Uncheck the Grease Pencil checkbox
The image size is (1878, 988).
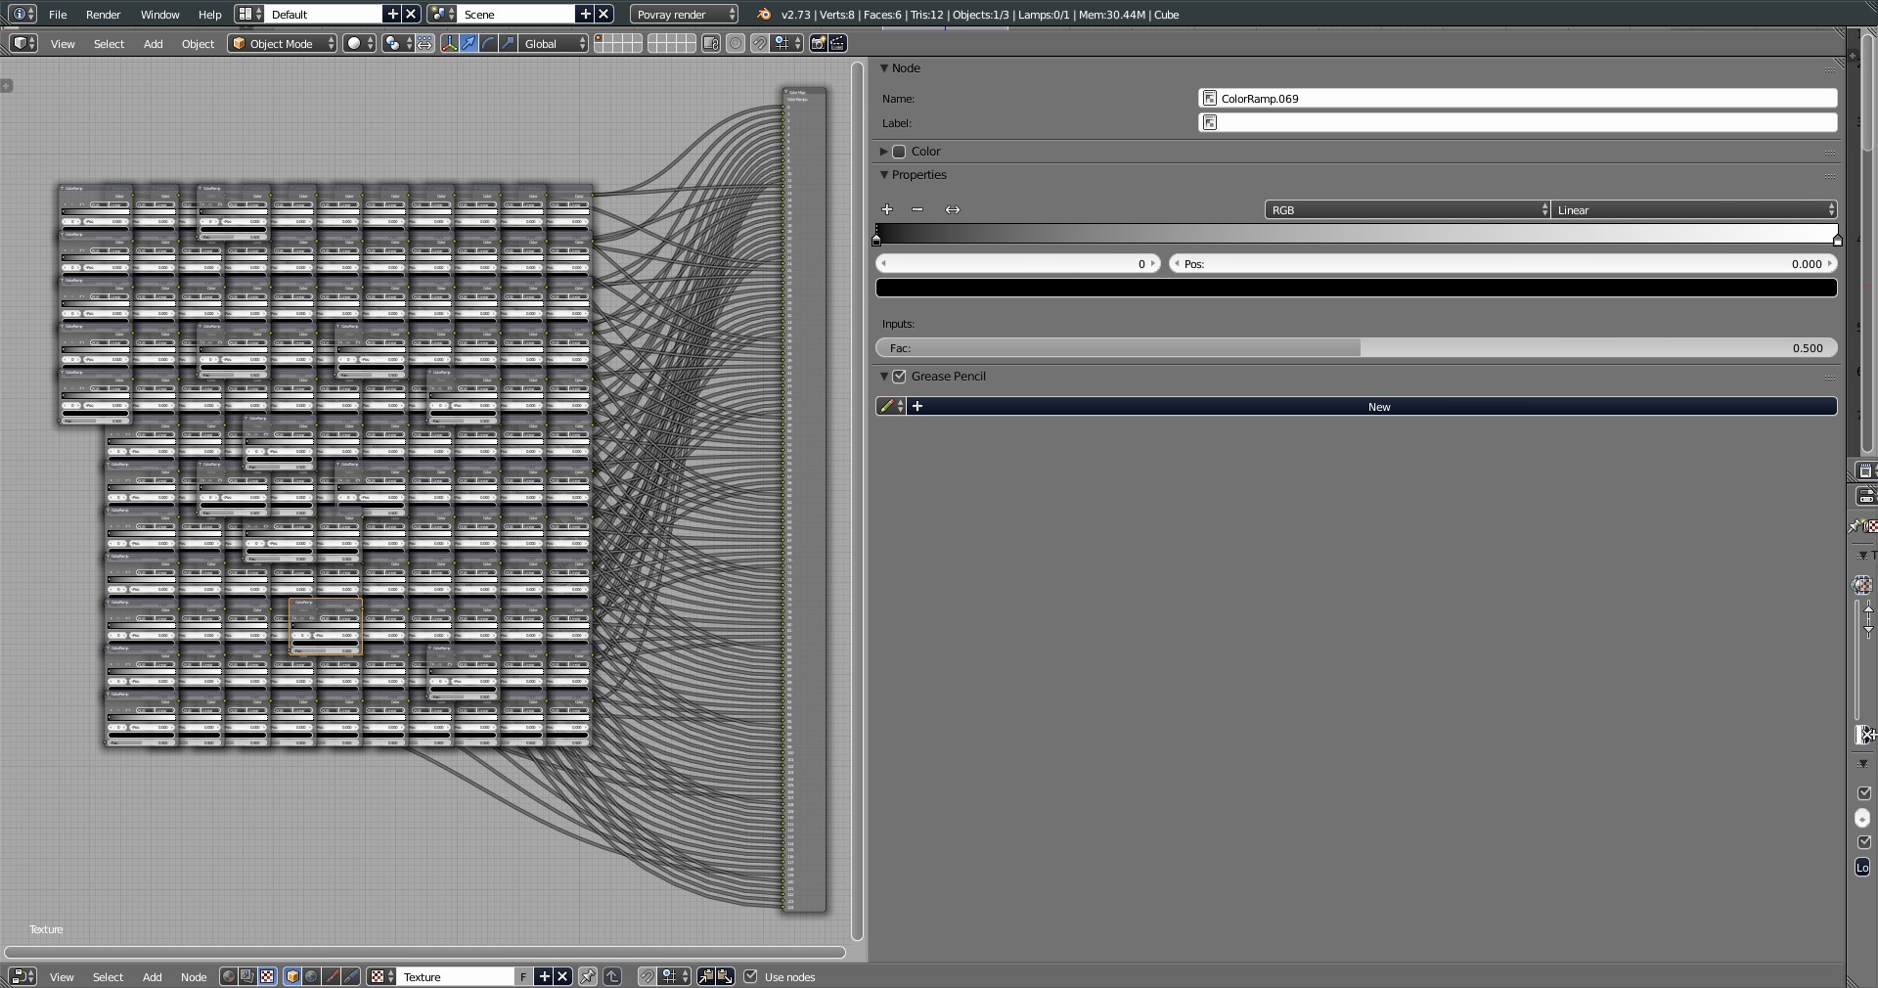[899, 377]
